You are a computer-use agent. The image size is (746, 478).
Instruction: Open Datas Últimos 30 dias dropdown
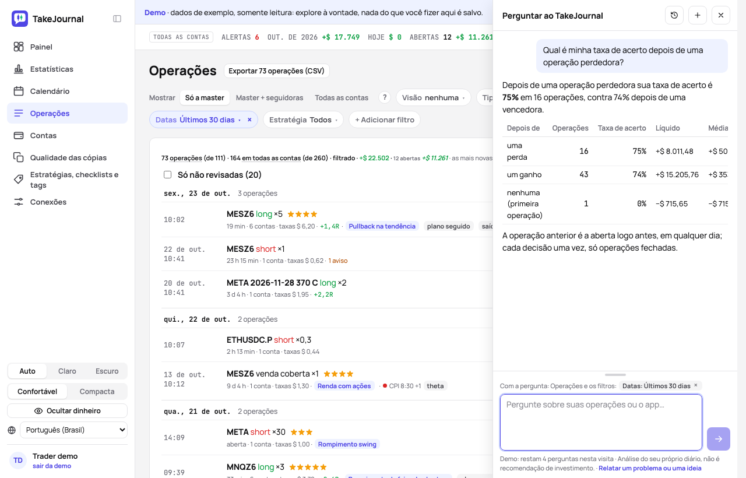198,119
